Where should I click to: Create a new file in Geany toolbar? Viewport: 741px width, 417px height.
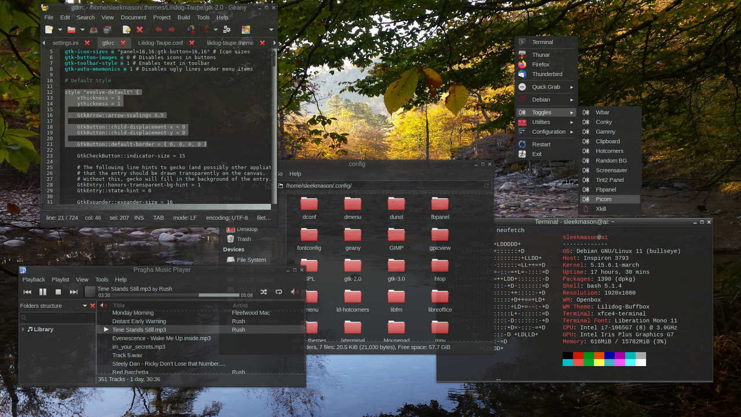[x=49, y=30]
